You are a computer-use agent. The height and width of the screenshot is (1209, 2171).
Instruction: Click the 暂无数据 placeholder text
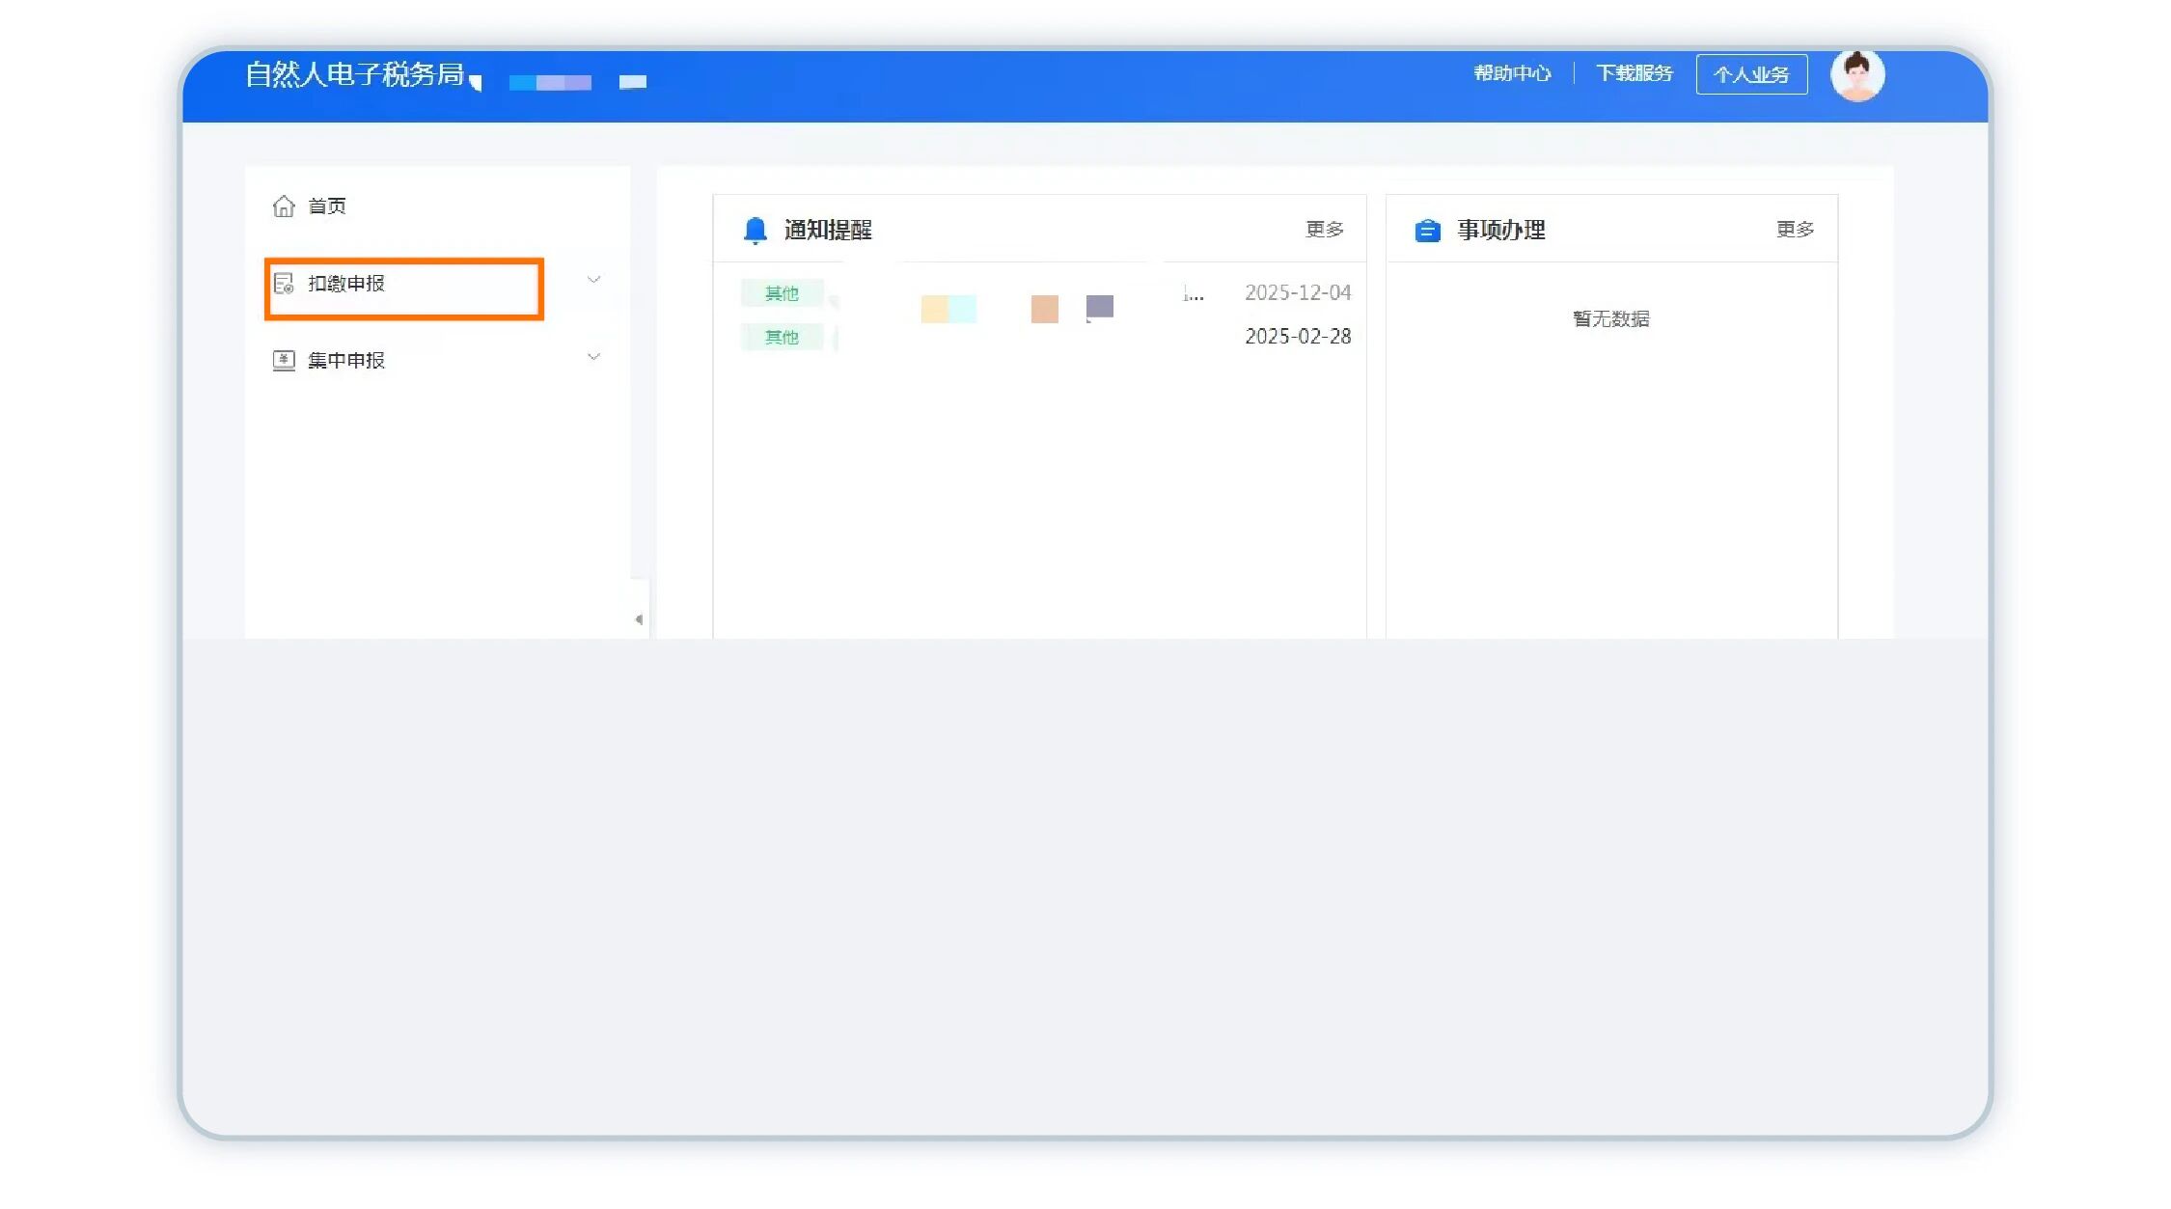click(x=1610, y=318)
